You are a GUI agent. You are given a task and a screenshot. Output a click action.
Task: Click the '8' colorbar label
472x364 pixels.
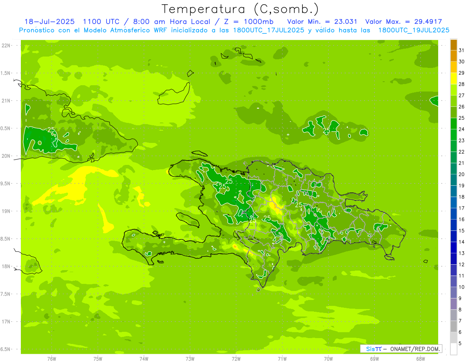click(x=460, y=310)
